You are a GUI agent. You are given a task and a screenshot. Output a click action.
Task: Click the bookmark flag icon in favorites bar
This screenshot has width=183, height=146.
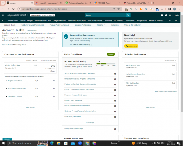pyautogui.click(x=3, y=20)
